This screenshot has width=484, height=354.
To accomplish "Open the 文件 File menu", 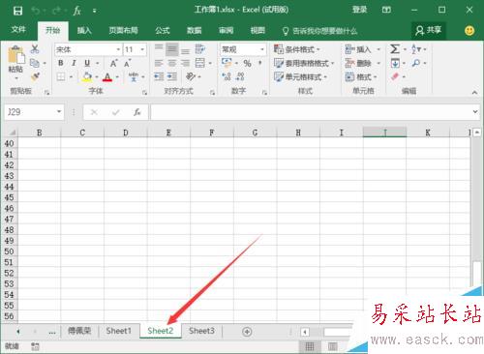I will (18, 30).
